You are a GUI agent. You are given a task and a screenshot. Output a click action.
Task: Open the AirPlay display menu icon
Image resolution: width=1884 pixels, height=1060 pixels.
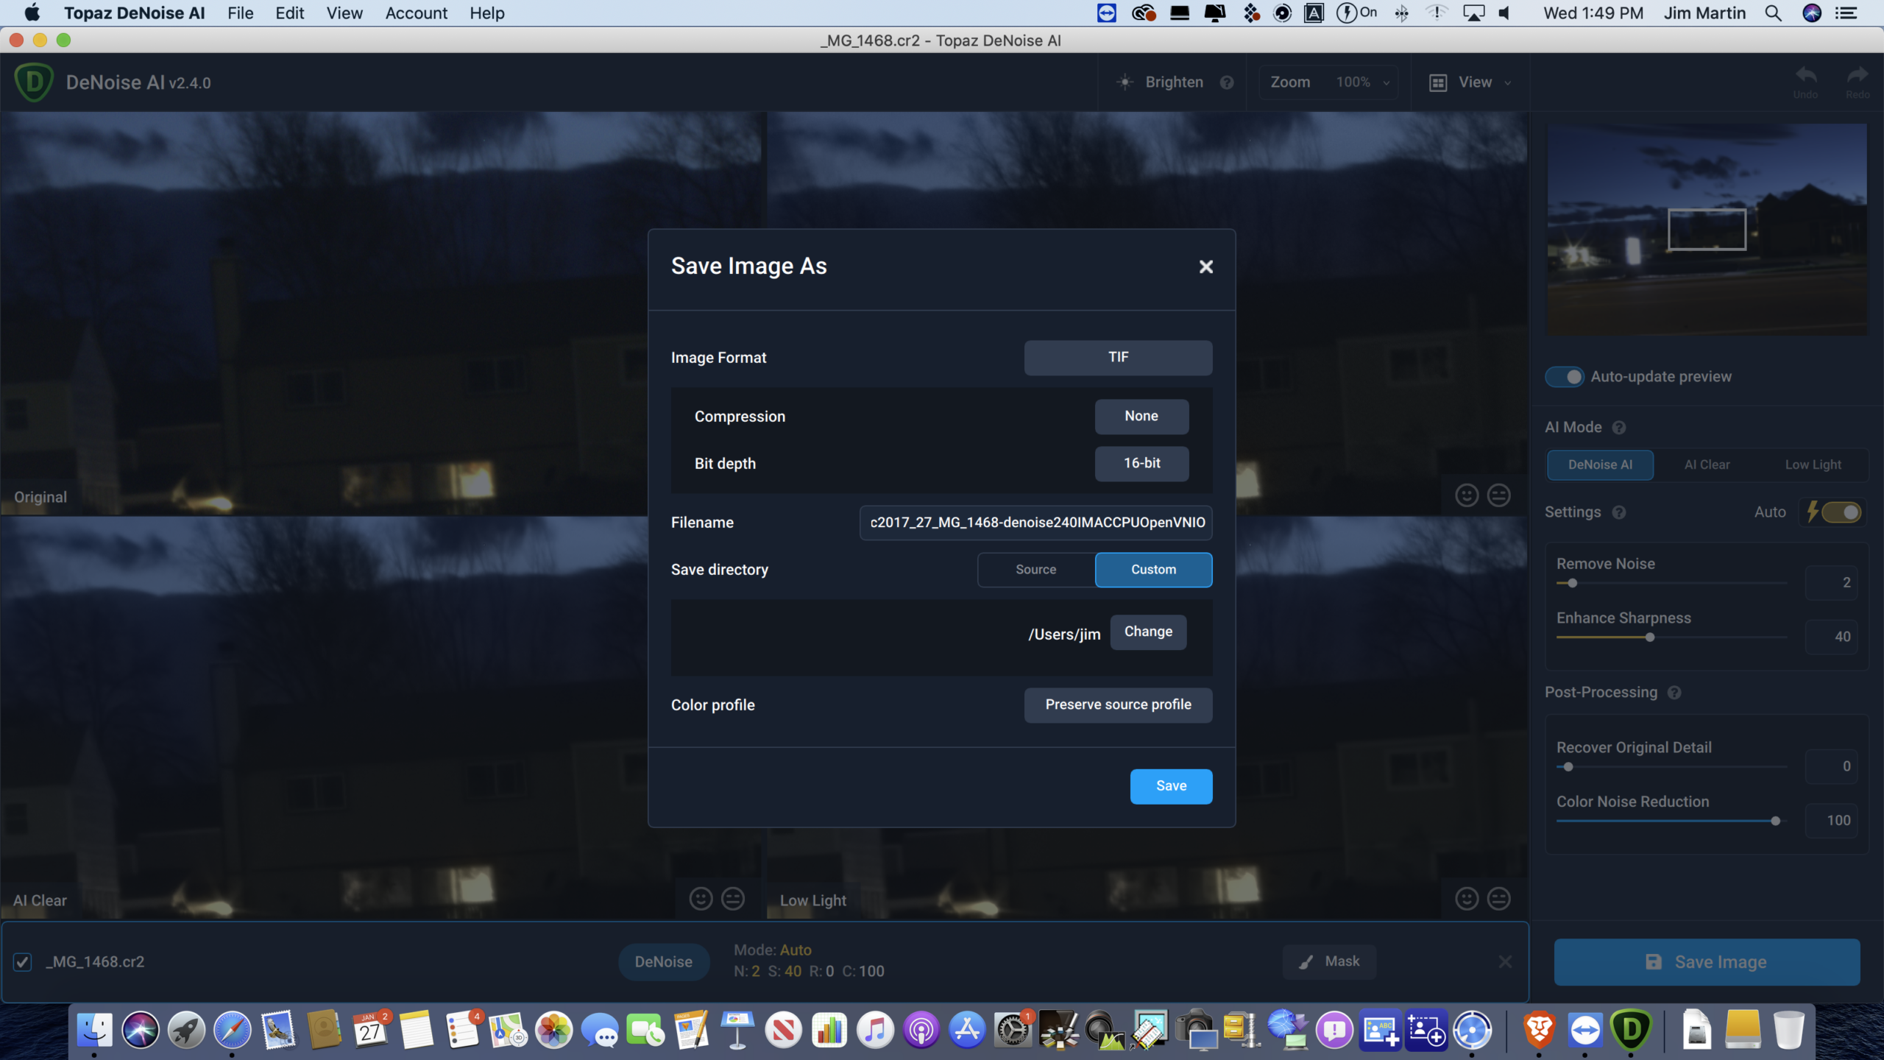[x=1473, y=13]
